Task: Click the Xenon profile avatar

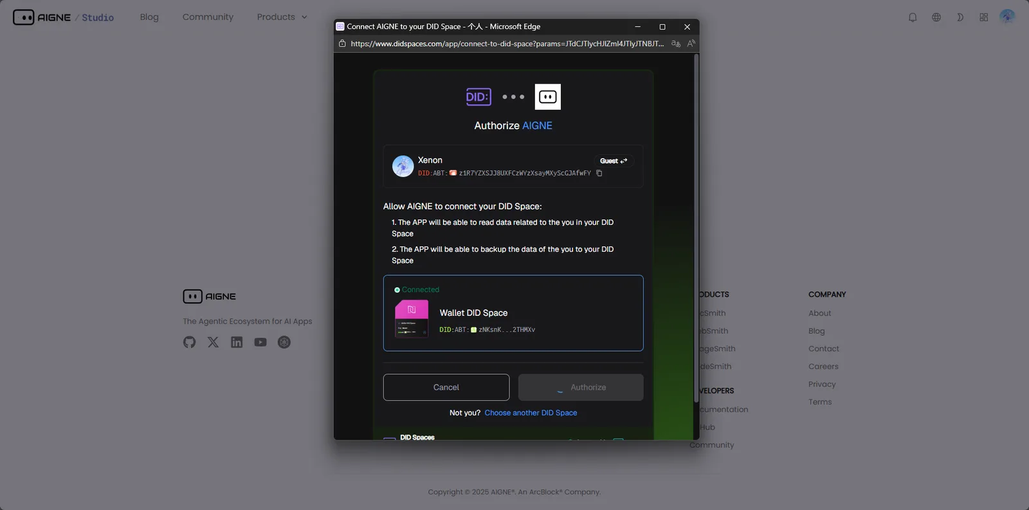Action: pyautogui.click(x=403, y=166)
